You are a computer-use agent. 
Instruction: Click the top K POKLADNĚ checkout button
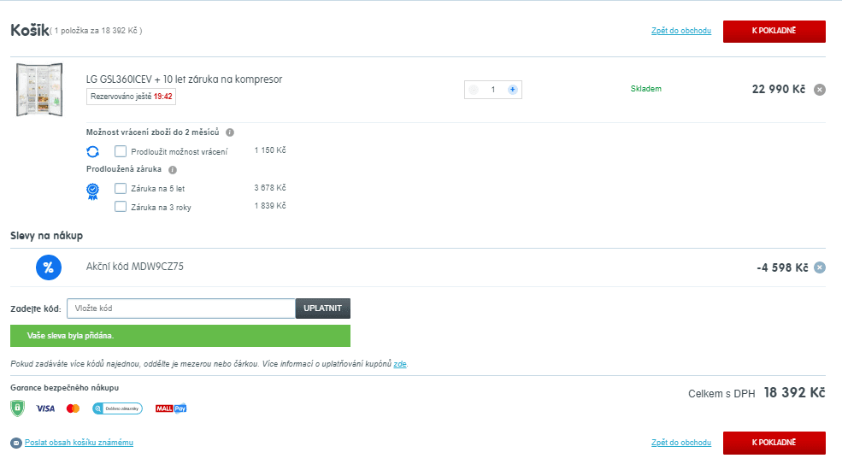click(774, 31)
